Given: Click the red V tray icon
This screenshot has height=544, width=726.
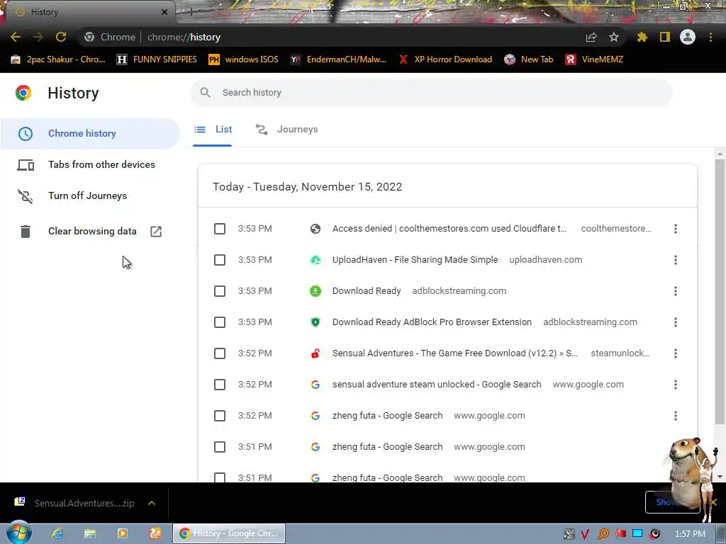Looking at the screenshot, I should click(585, 534).
